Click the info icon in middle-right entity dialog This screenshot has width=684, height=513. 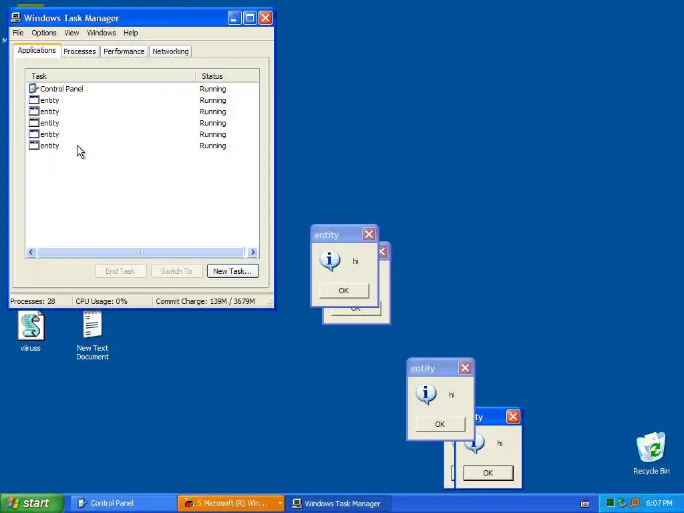coord(426,394)
